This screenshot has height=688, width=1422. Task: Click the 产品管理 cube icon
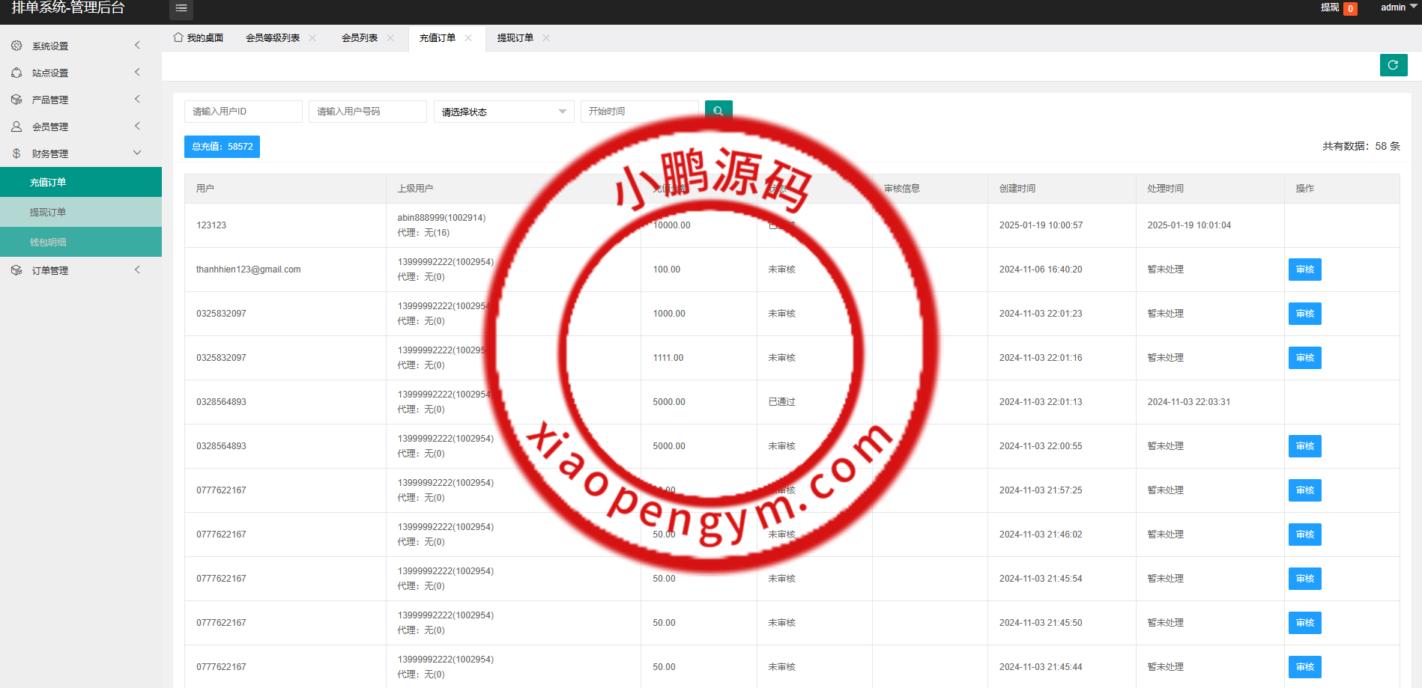16,100
